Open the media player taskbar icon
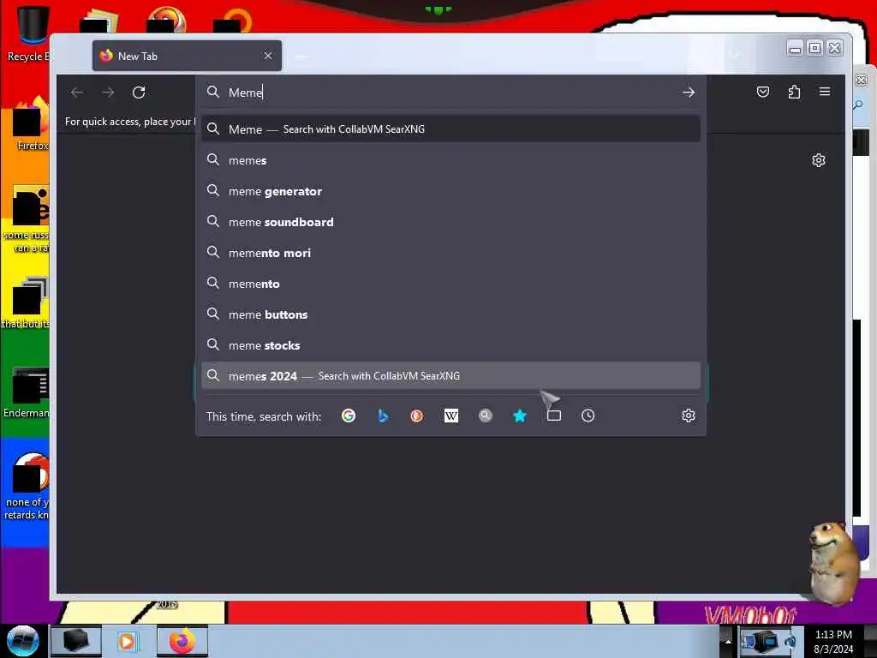The image size is (877, 658). click(x=127, y=641)
